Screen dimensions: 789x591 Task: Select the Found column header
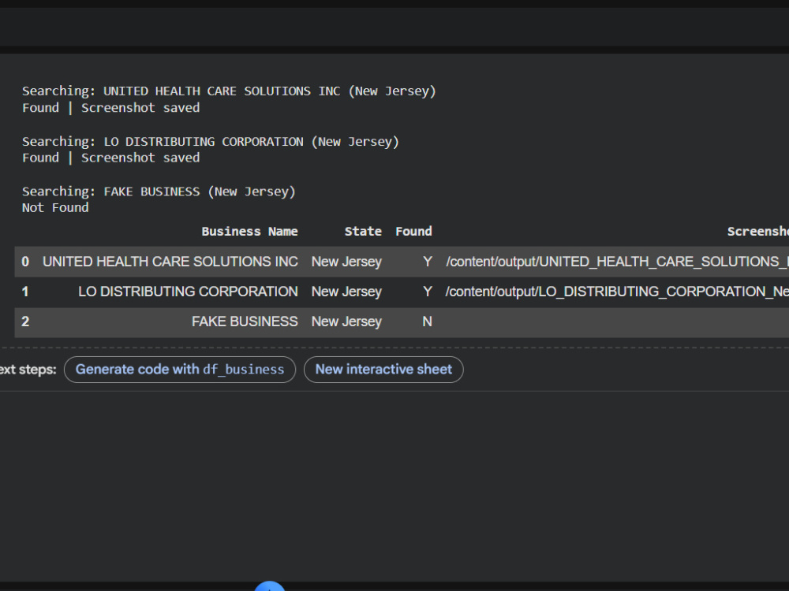point(413,231)
